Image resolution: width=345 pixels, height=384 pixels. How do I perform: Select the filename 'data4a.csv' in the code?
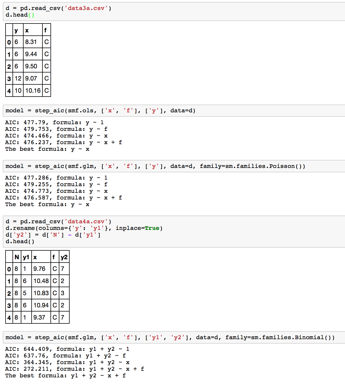(x=88, y=221)
